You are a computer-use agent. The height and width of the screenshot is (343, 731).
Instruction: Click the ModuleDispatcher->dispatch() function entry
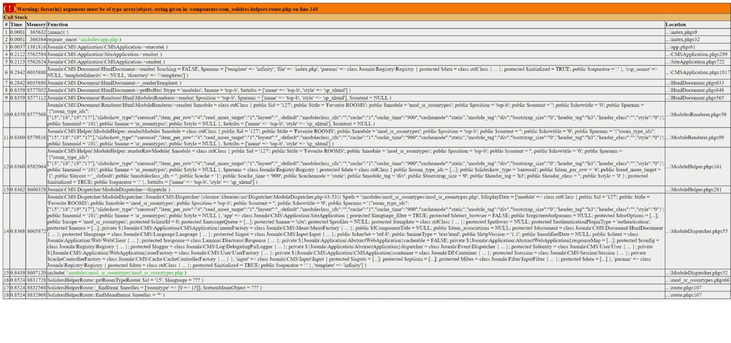[x=109, y=190]
